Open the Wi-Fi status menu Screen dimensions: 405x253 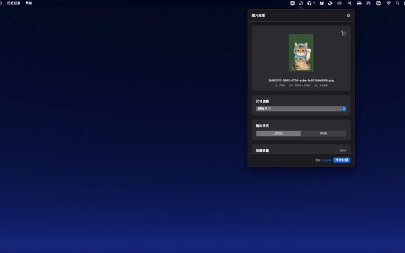click(x=388, y=3)
